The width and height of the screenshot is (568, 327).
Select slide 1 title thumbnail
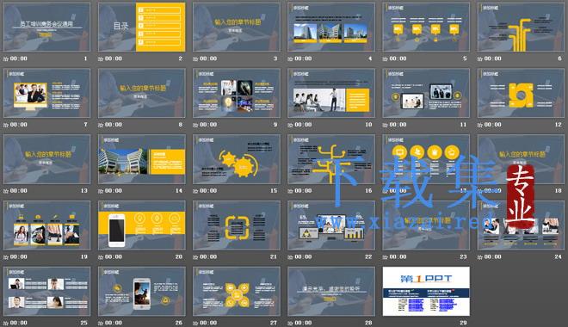(x=46, y=27)
